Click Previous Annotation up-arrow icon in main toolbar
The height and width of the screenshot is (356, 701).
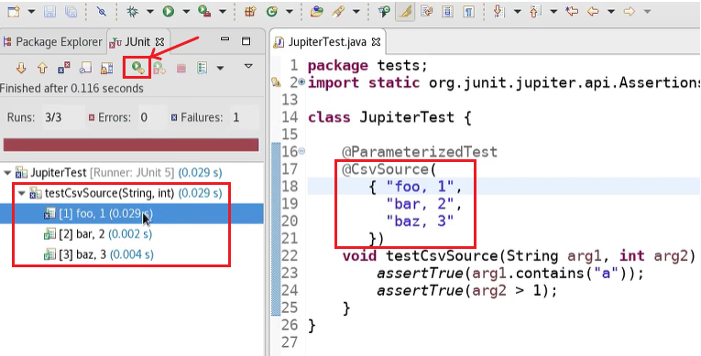[x=535, y=12]
